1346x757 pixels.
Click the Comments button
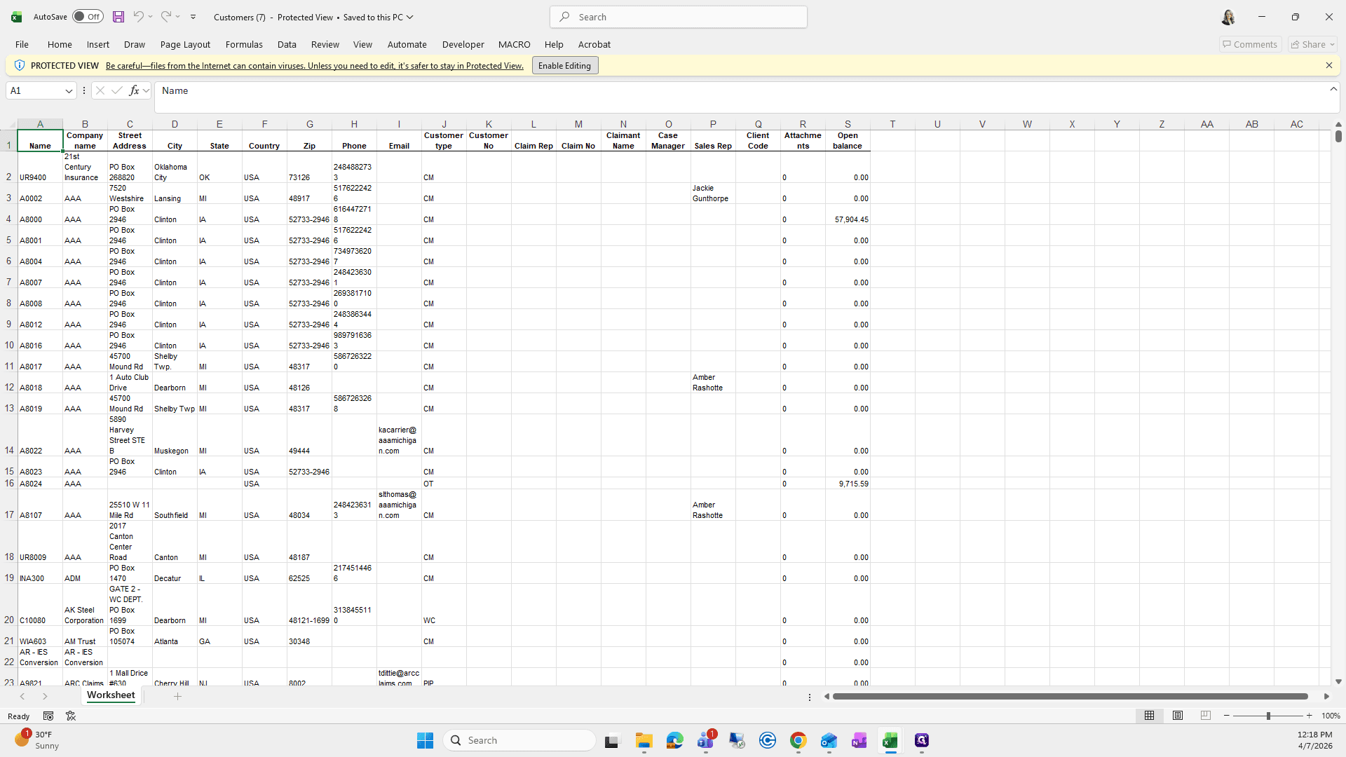[1250, 44]
